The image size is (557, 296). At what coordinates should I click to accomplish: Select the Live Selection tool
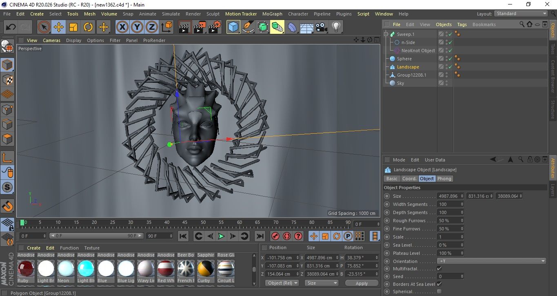pyautogui.click(x=44, y=27)
